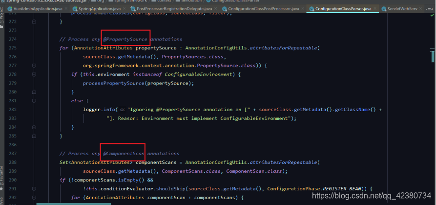Screen dimensions: 436x205
Task: Open the PostProcessorRegistrationDelegate.java tab
Action: [174, 9]
